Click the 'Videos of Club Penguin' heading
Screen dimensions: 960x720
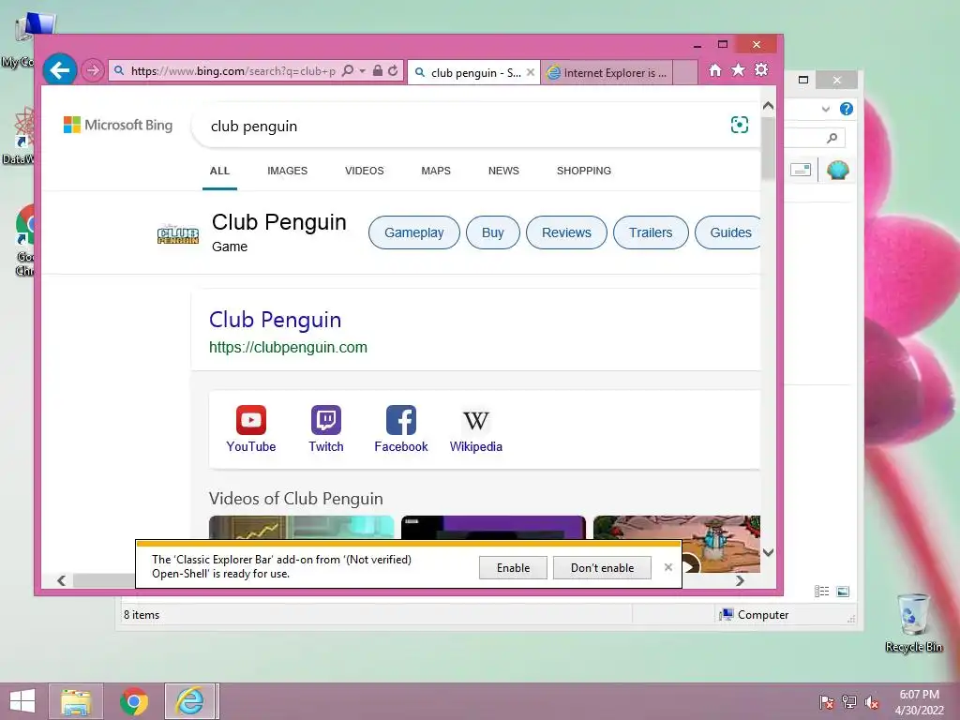(x=295, y=499)
